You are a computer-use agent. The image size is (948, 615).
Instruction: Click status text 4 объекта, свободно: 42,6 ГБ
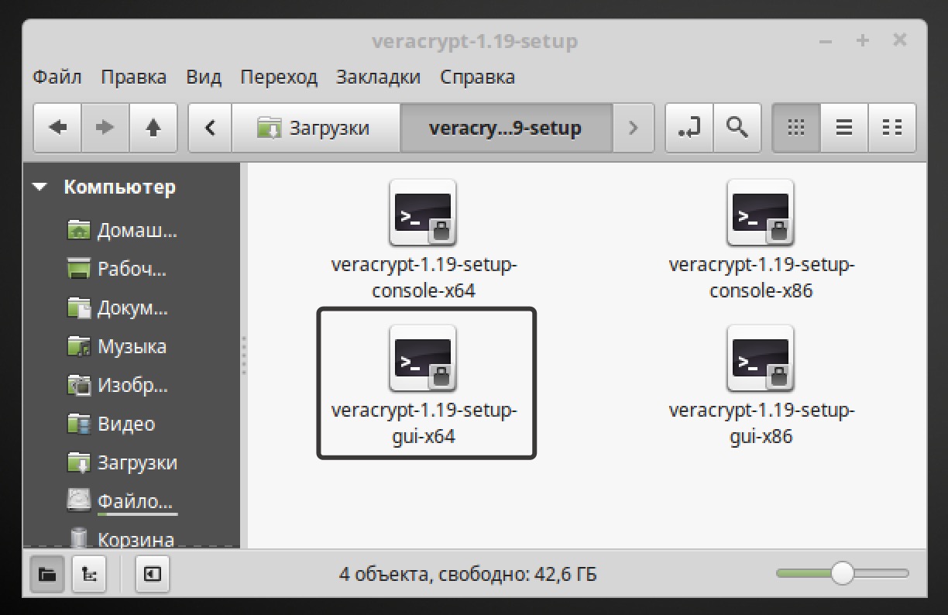coord(468,575)
